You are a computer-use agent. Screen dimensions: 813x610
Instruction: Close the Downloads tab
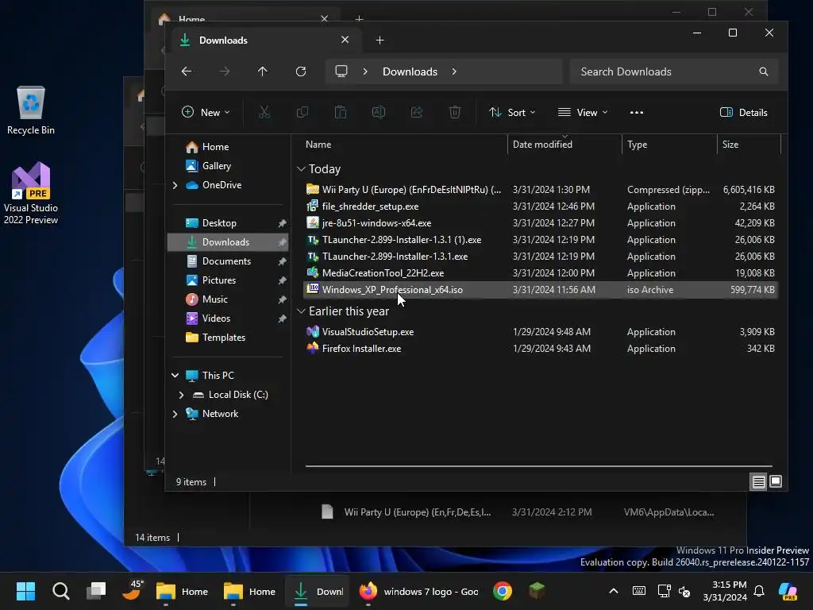(x=345, y=40)
